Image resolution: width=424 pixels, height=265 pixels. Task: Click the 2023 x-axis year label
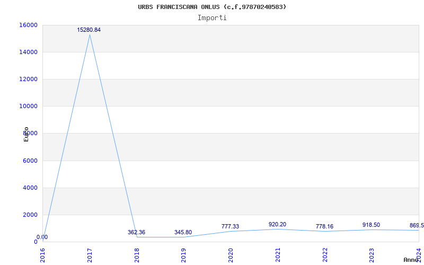tap(372, 255)
